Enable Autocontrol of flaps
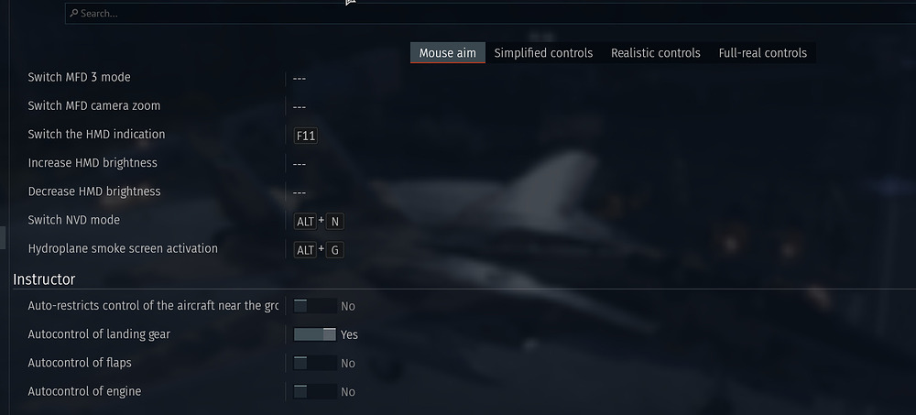The height and width of the screenshot is (415, 916). point(315,363)
